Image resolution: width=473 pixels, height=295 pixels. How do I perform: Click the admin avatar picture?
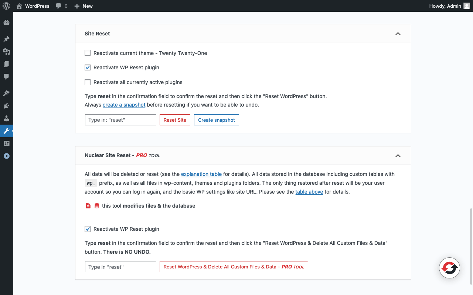pos(467,6)
